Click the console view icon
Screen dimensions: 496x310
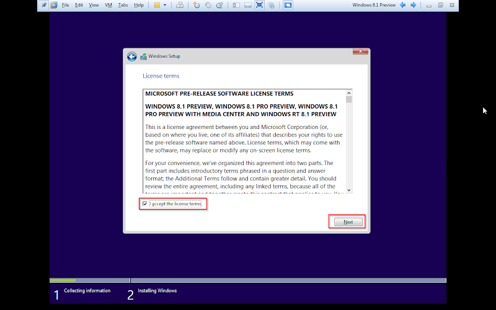click(x=288, y=5)
